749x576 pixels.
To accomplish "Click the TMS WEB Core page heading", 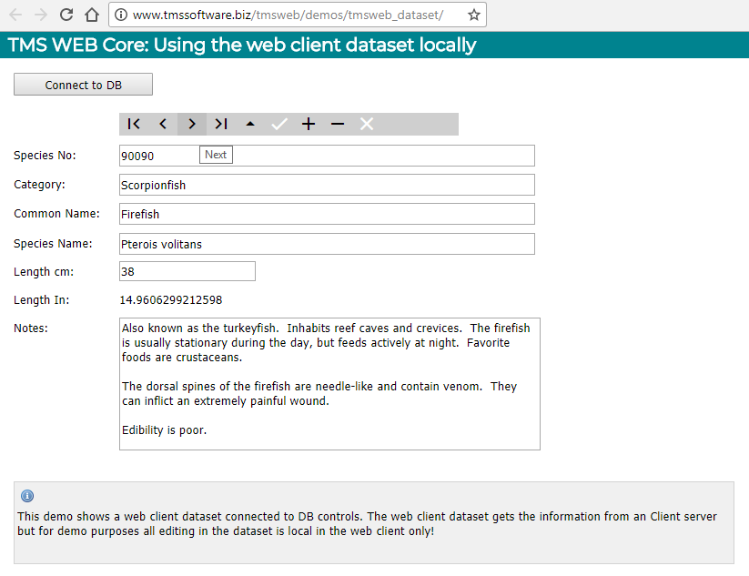I will click(x=242, y=45).
